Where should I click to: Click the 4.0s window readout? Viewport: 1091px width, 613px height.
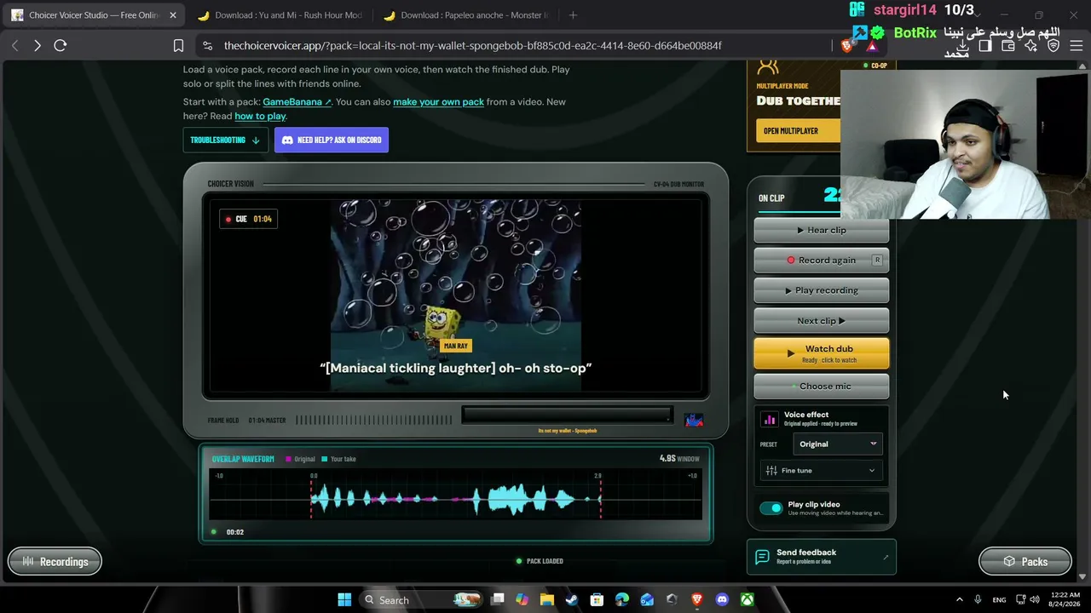click(679, 459)
